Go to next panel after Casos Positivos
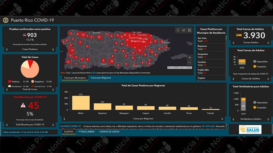Viewport: 273px width, 153px height. click(x=53, y=49)
